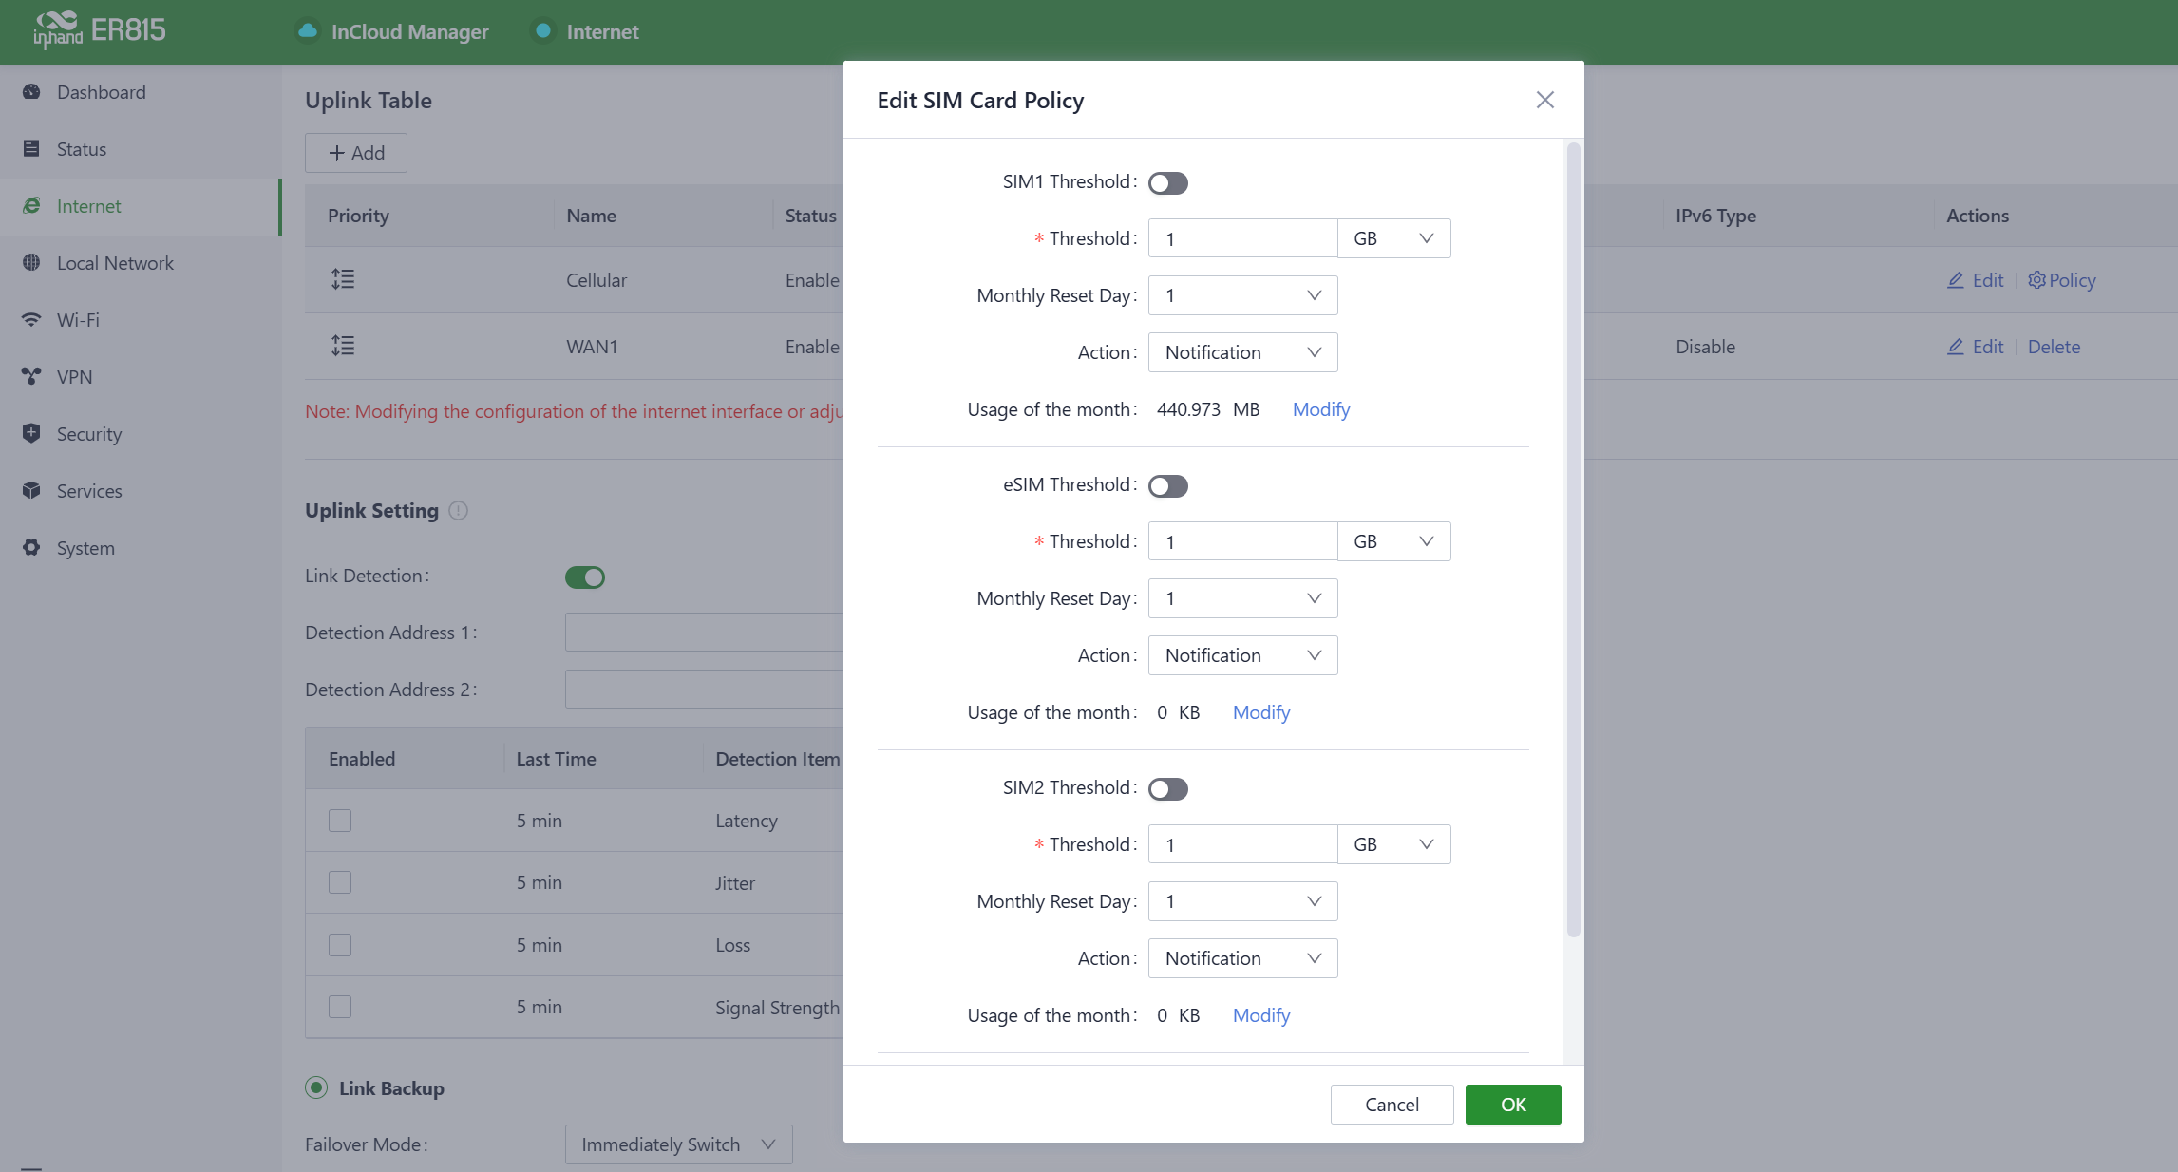Click the Dashboard icon in sidebar

31,92
